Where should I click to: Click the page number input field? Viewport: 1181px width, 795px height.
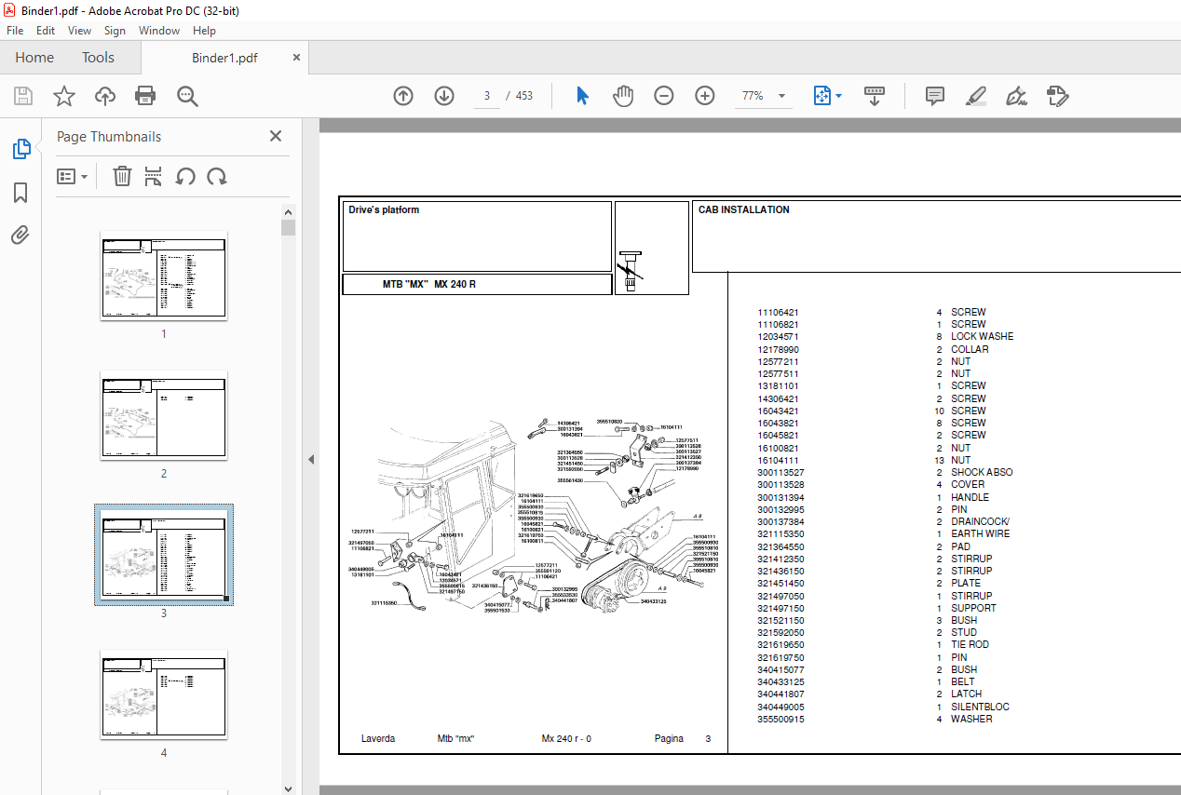pyautogui.click(x=487, y=96)
